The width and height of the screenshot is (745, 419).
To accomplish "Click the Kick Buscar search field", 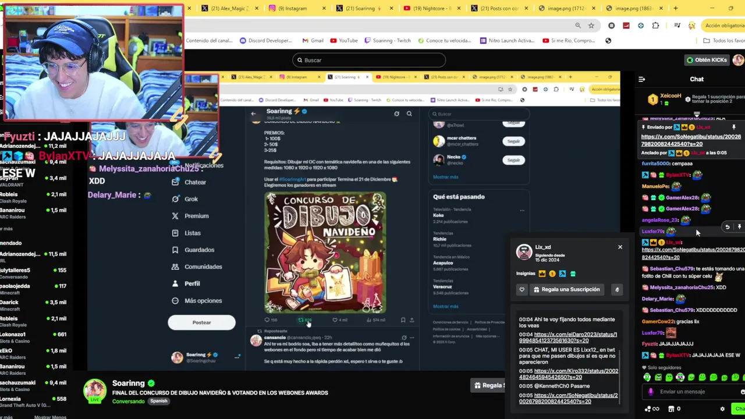I will point(369,60).
